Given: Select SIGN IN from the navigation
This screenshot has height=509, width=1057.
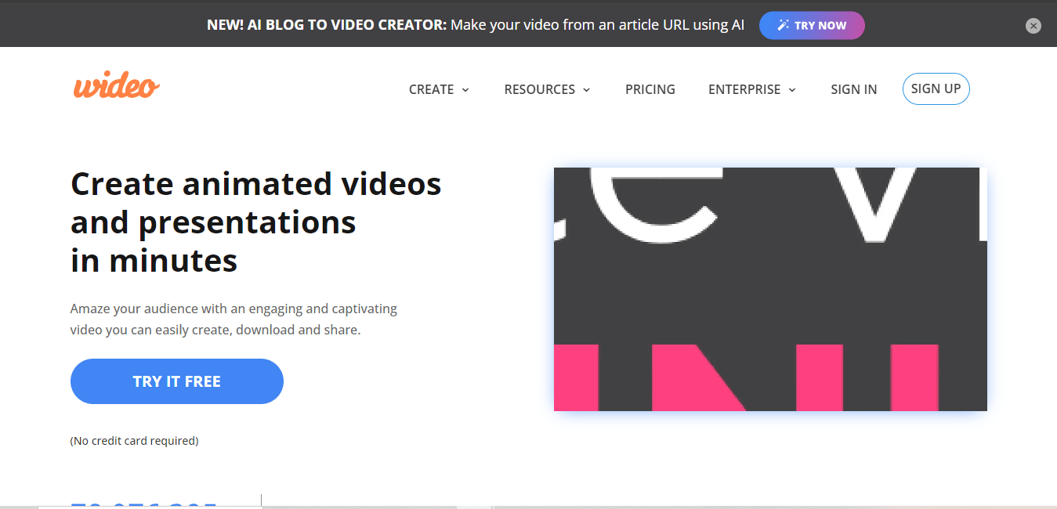Looking at the screenshot, I should click(853, 89).
